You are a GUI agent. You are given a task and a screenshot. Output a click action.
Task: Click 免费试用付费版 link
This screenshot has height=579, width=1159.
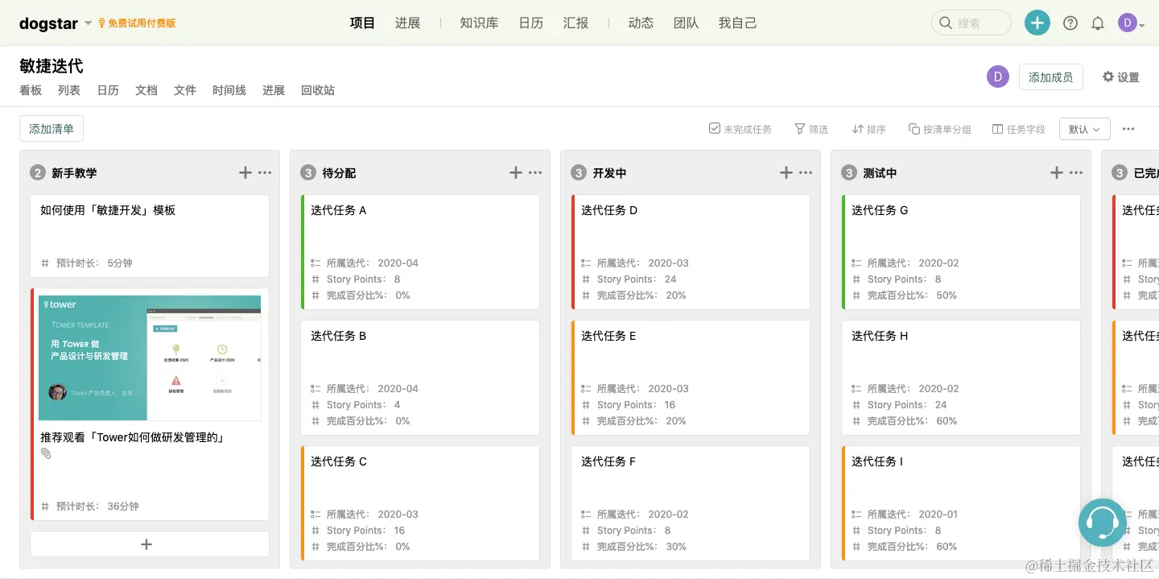tap(137, 23)
